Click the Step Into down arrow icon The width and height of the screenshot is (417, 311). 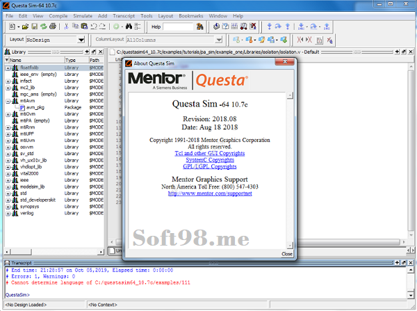click(x=269, y=26)
